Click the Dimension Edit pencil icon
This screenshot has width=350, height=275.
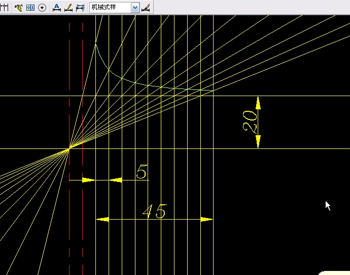pos(68,8)
